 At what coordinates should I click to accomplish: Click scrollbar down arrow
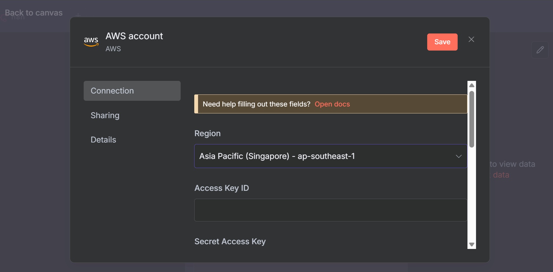coord(472,245)
